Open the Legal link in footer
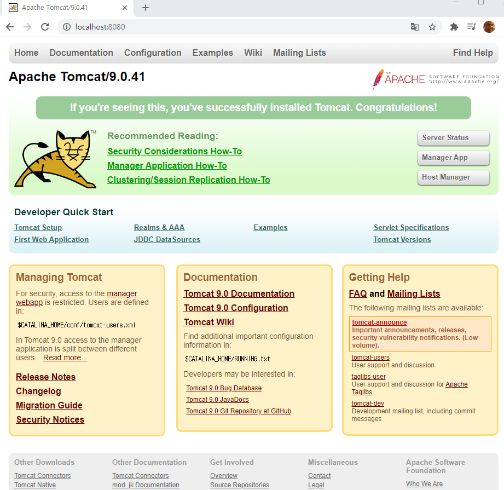The height and width of the screenshot is (490, 504). click(x=316, y=485)
